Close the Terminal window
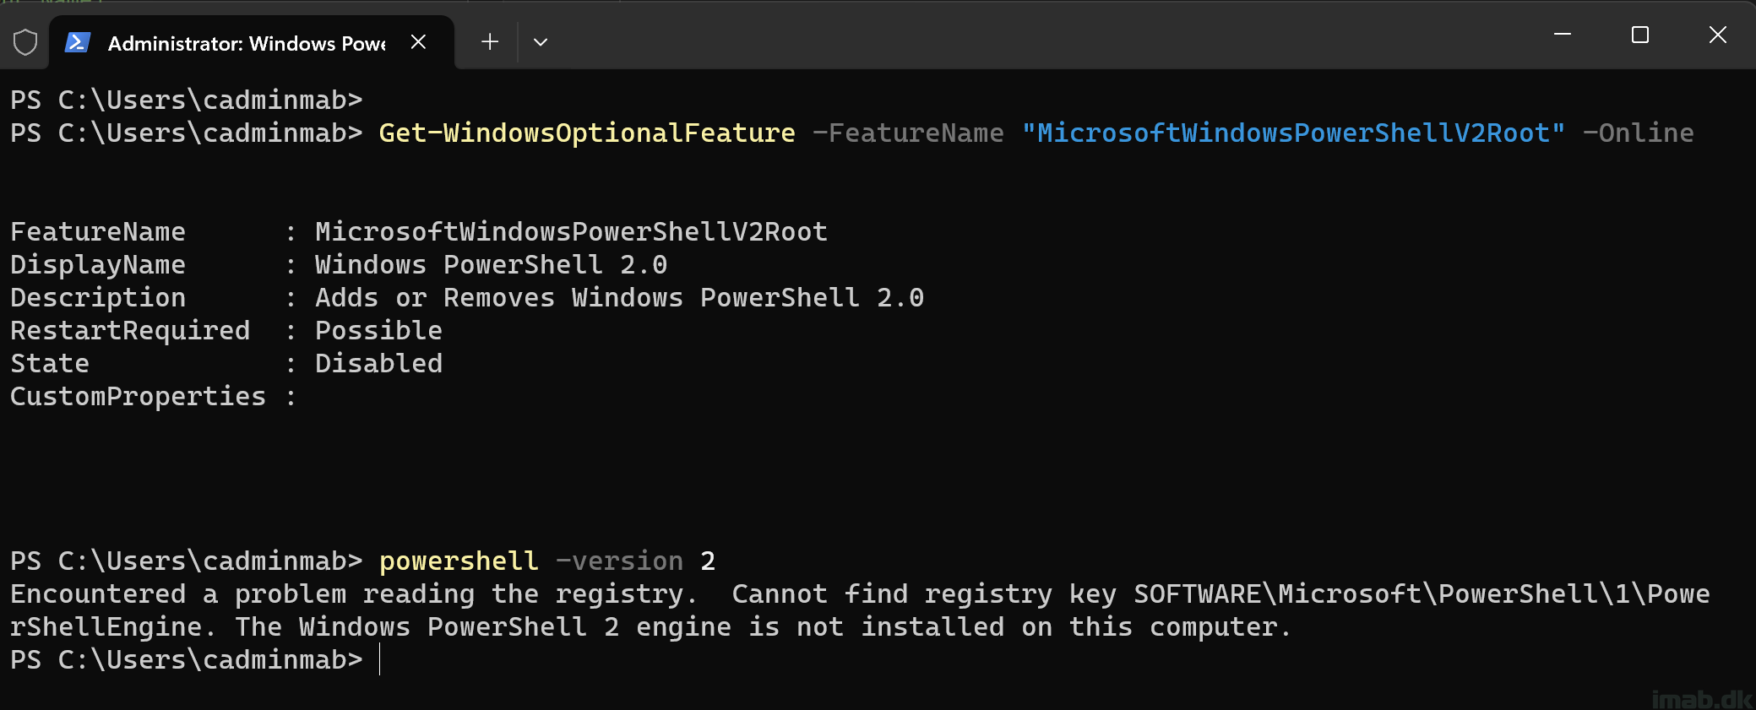This screenshot has height=710, width=1756. (1717, 35)
